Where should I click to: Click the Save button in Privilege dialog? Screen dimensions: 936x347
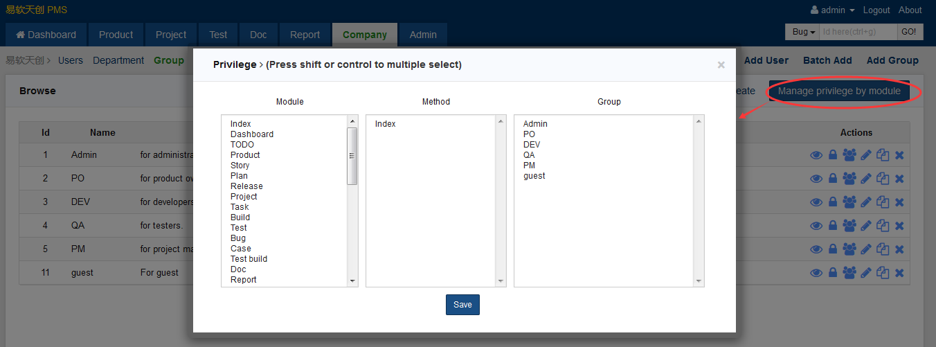point(462,305)
